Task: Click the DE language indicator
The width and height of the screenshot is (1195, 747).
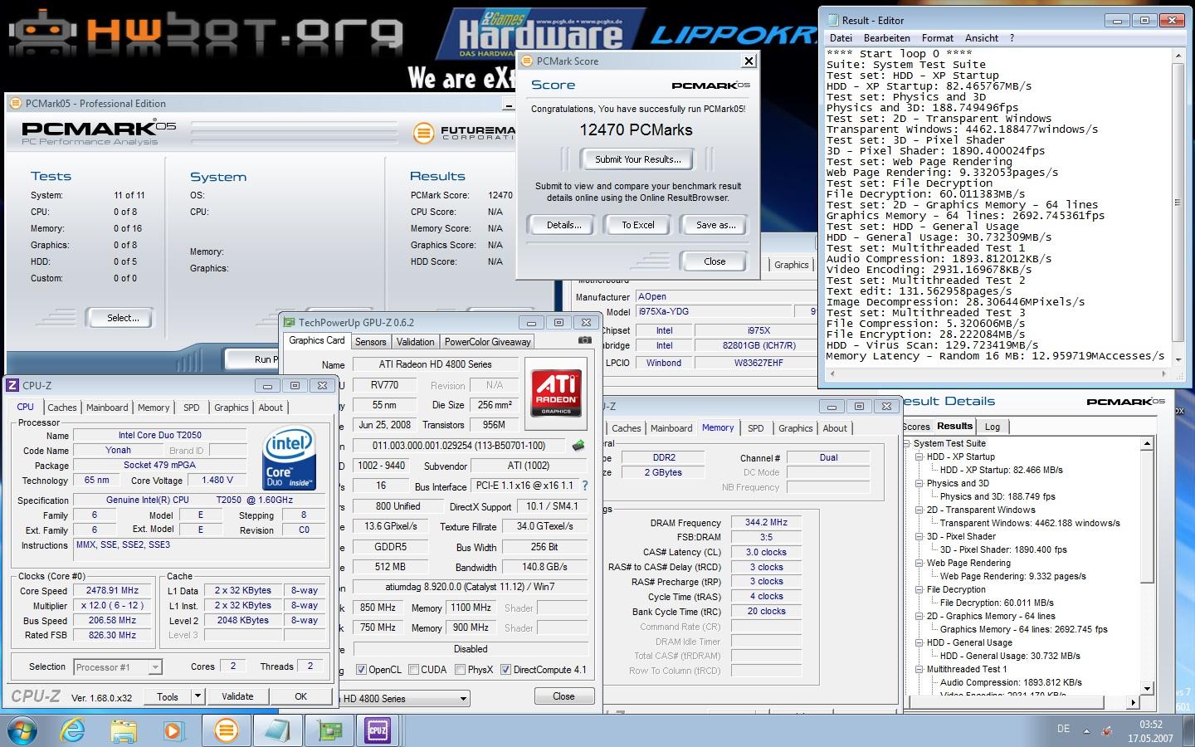Action: point(1063,729)
